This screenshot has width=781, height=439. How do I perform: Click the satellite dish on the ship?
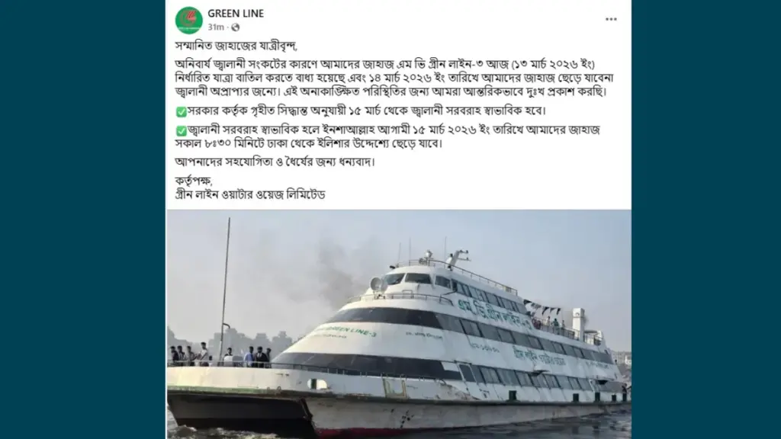coord(377,285)
